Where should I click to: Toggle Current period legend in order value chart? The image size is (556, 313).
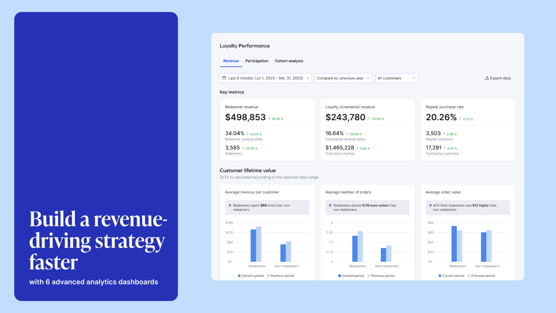coord(451,276)
